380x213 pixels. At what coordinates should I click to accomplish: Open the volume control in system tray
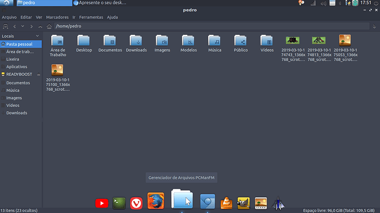pos(323,3)
